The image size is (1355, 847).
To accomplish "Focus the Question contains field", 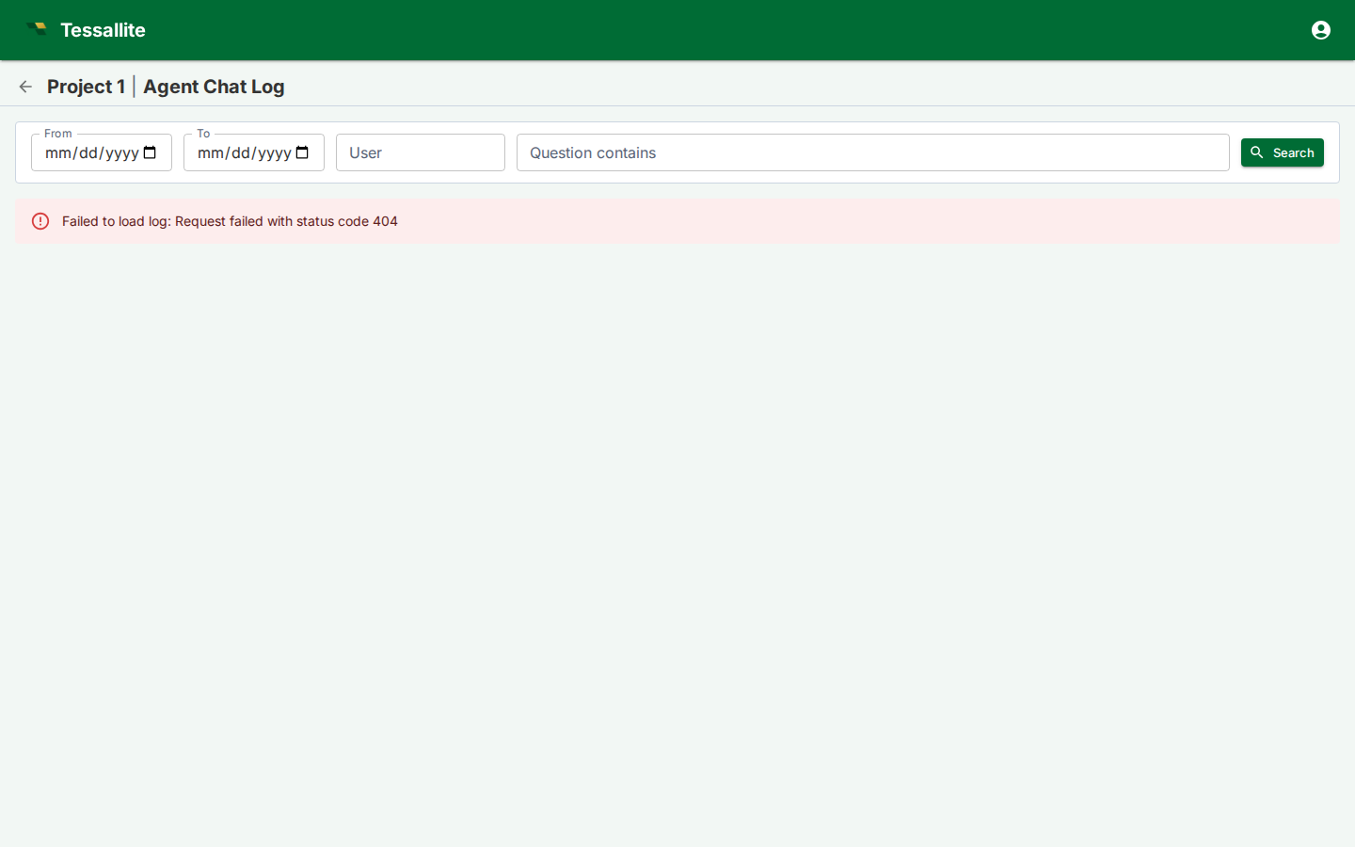I will pos(872,152).
